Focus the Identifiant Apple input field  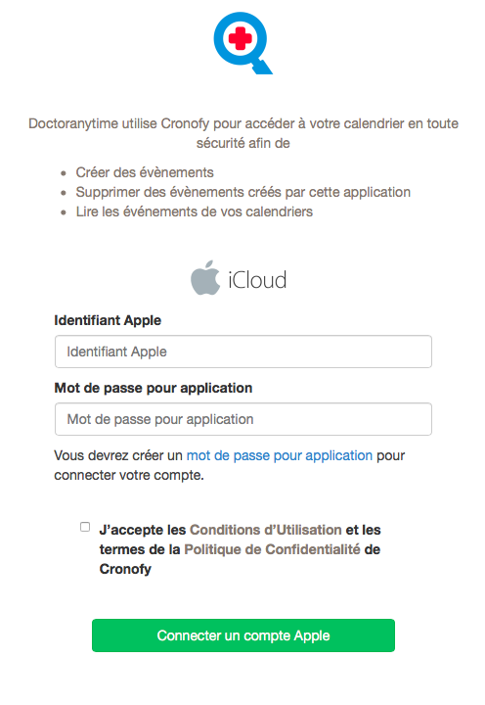tap(243, 352)
